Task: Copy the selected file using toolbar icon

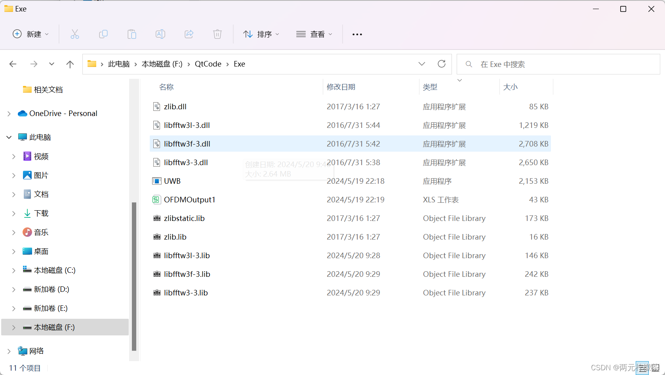Action: point(103,34)
